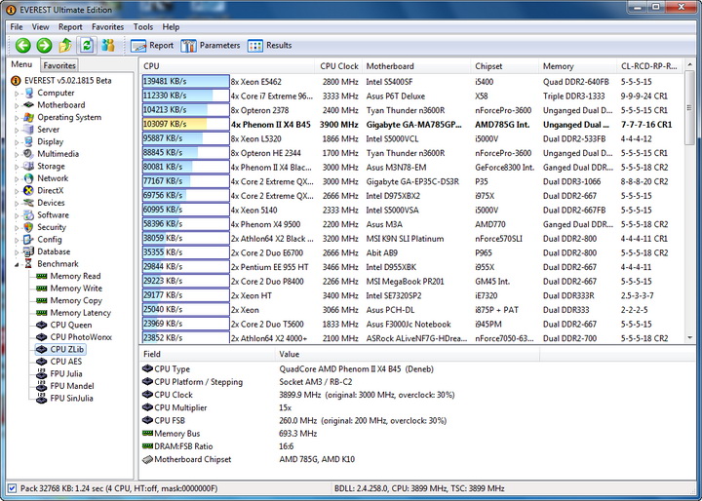Expand the Motherboard tree node
This screenshot has height=501, width=702.
point(17,105)
